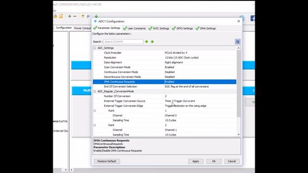Select the Data Alignment row label

coord(113,62)
